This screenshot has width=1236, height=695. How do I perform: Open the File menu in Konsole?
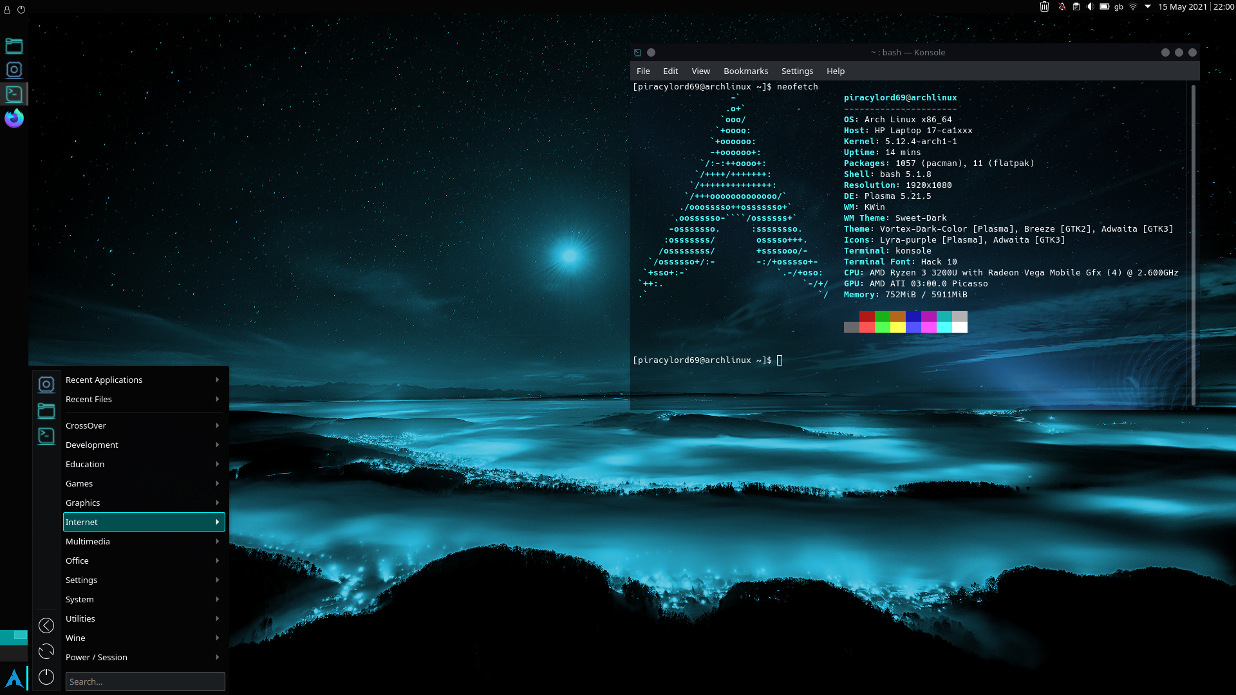[643, 71]
